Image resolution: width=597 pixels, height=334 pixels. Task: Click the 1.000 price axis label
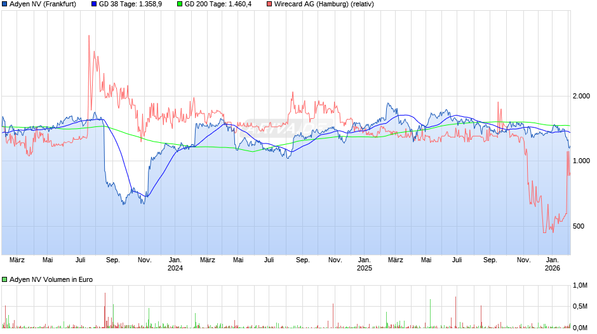[581, 161]
